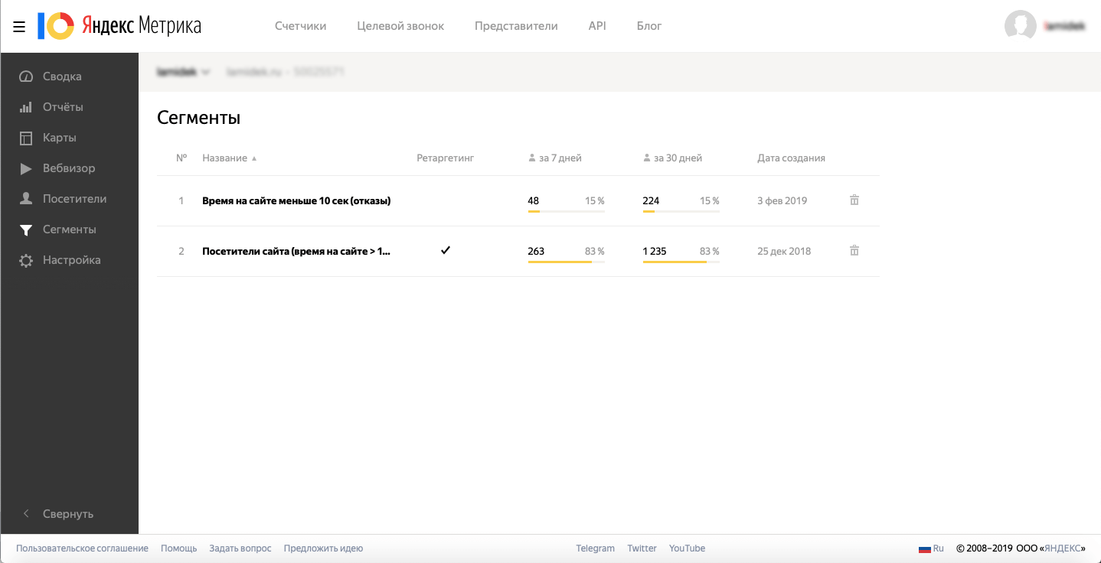Click the Сводка dashboard icon
The height and width of the screenshot is (563, 1101).
(26, 76)
